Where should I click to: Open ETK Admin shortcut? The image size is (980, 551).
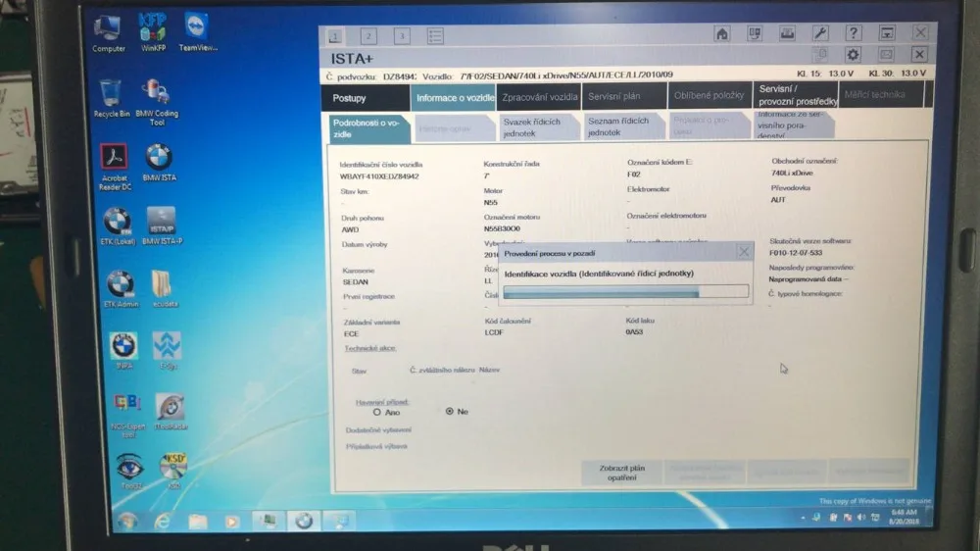pos(121,289)
